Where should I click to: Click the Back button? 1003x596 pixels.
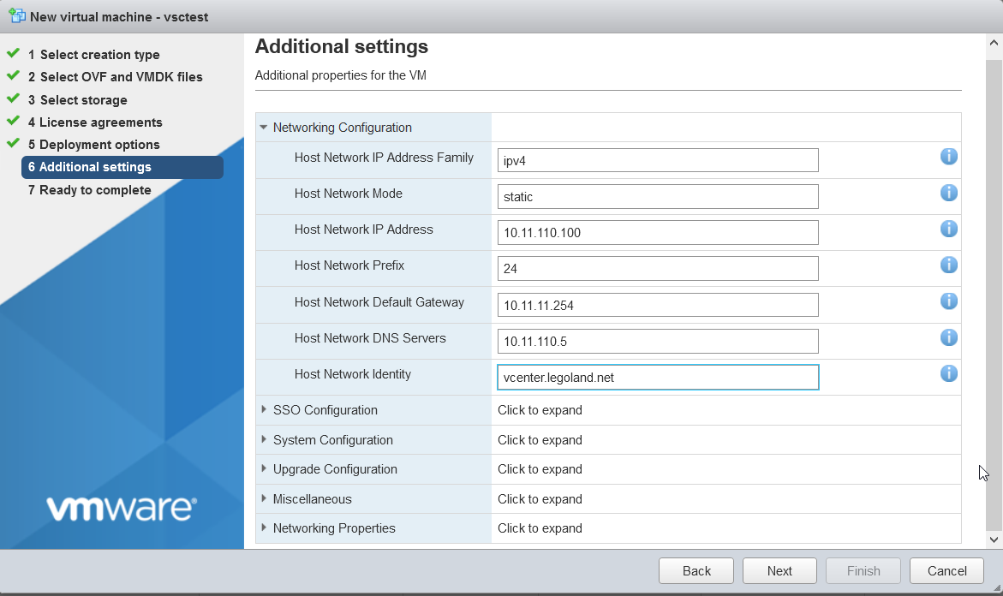pyautogui.click(x=696, y=571)
